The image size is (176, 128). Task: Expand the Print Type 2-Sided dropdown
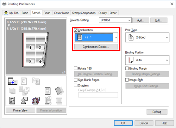(147, 37)
